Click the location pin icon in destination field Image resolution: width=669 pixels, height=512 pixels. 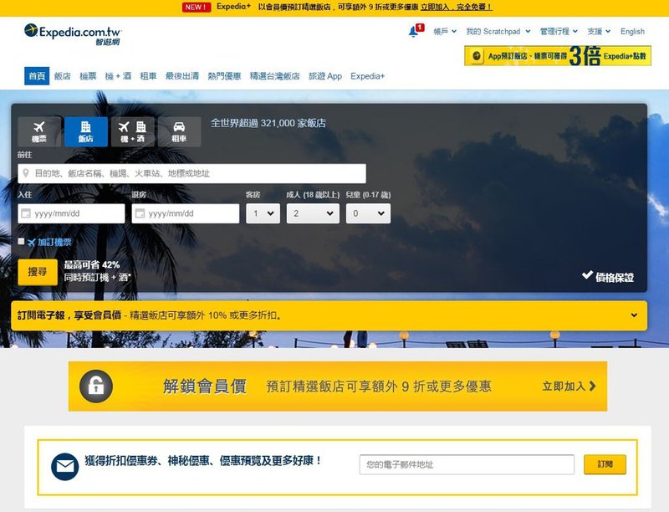coord(26,173)
